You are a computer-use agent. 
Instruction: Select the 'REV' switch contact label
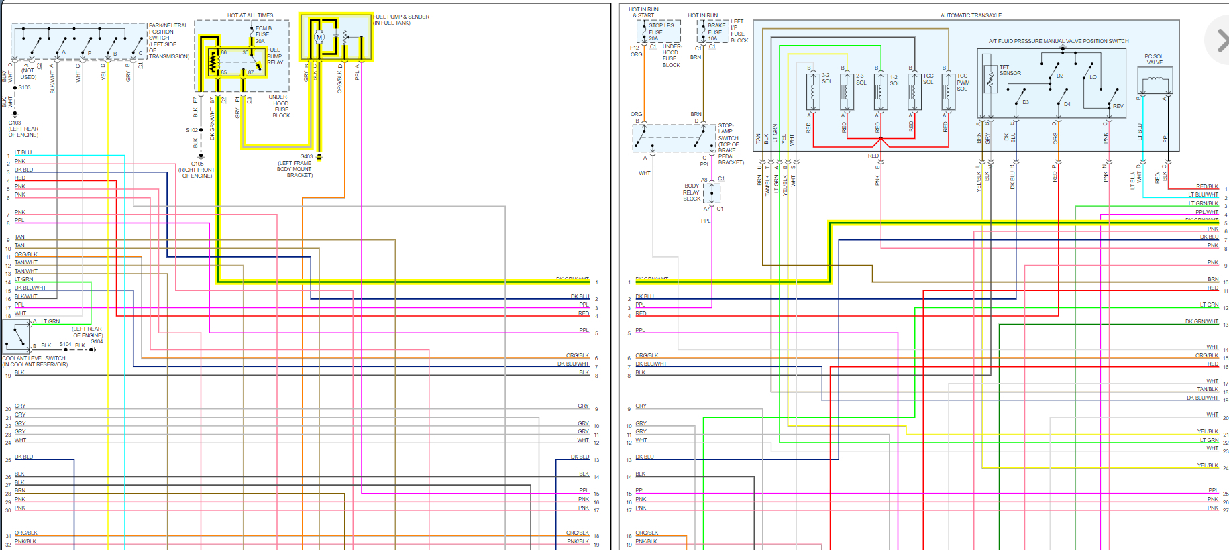click(x=1118, y=106)
